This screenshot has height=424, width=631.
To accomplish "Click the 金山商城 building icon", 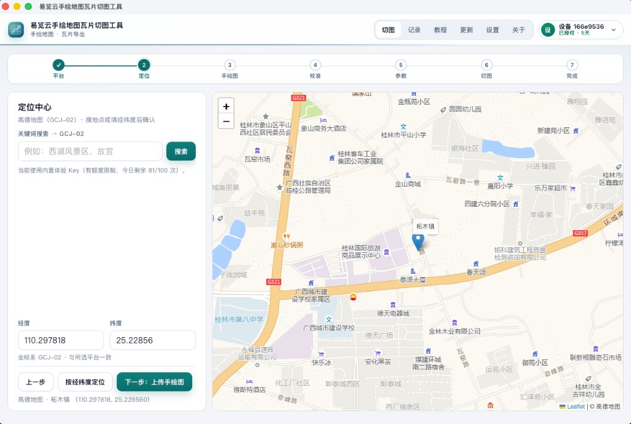I will [x=408, y=175].
